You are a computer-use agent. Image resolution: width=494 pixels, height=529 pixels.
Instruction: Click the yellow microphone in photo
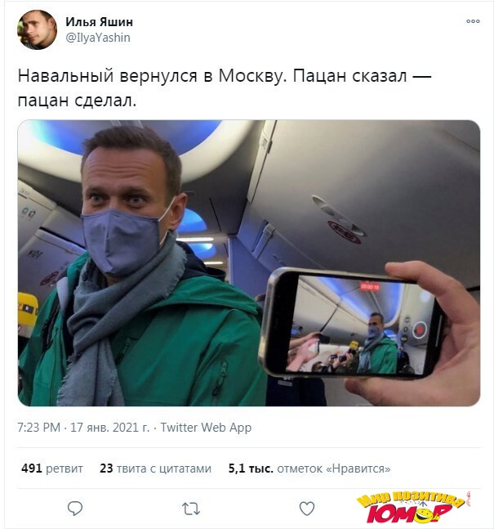27,310
